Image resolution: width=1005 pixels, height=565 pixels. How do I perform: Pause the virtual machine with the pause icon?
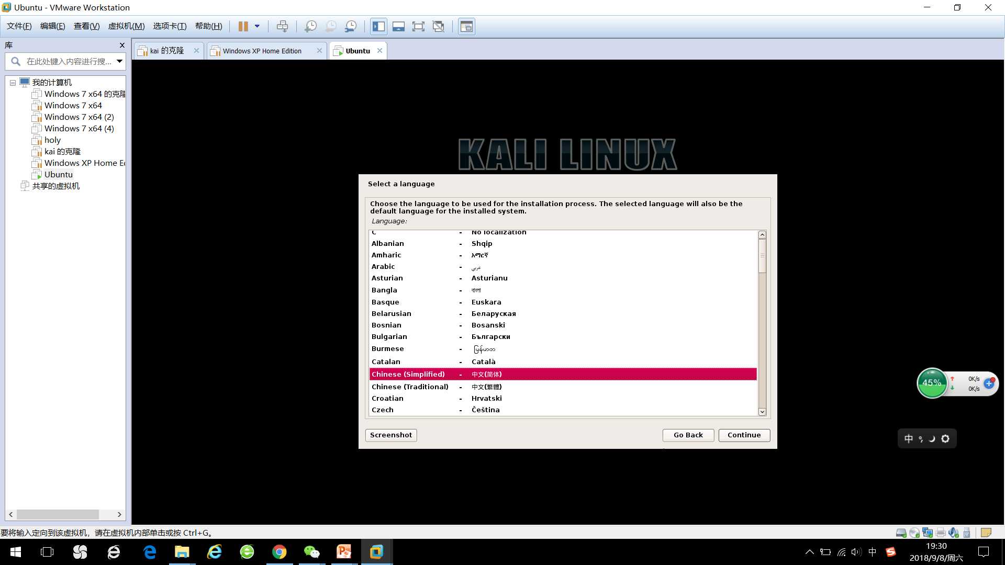(x=243, y=26)
